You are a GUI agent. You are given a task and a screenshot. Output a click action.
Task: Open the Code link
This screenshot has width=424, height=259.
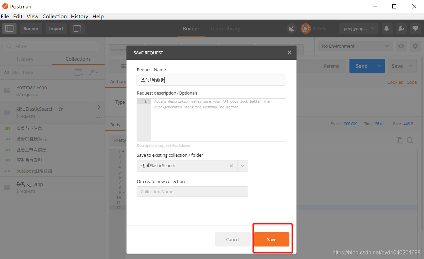pyautogui.click(x=412, y=82)
